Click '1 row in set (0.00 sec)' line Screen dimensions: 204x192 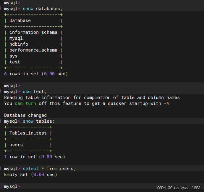click(x=35, y=157)
